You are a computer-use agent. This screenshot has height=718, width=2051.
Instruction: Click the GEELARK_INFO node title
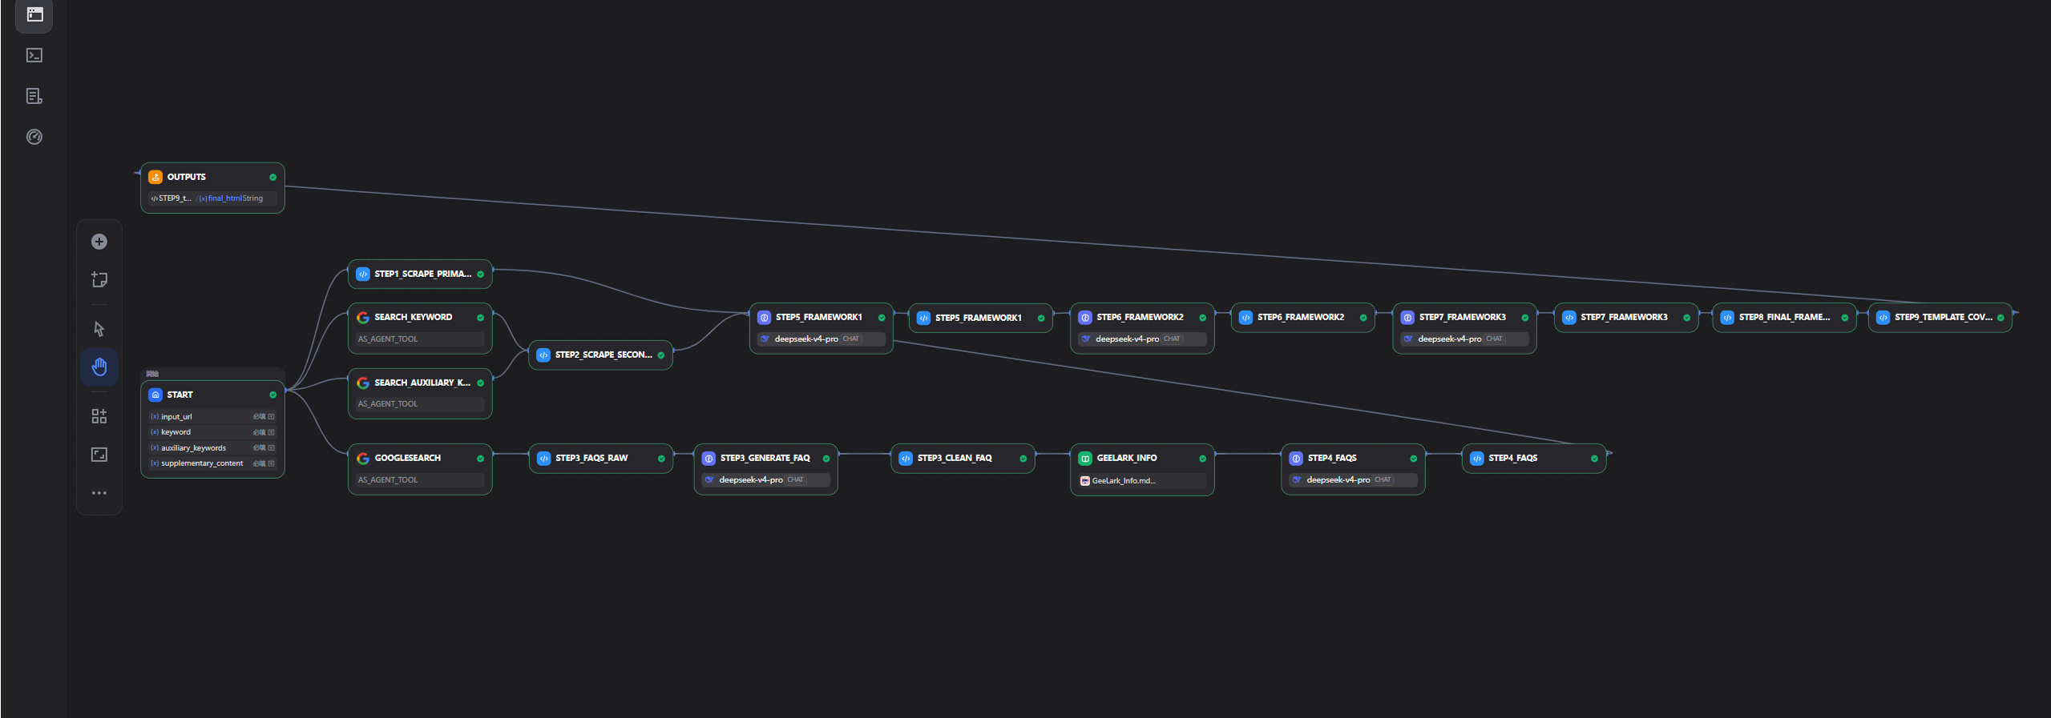[x=1127, y=458]
